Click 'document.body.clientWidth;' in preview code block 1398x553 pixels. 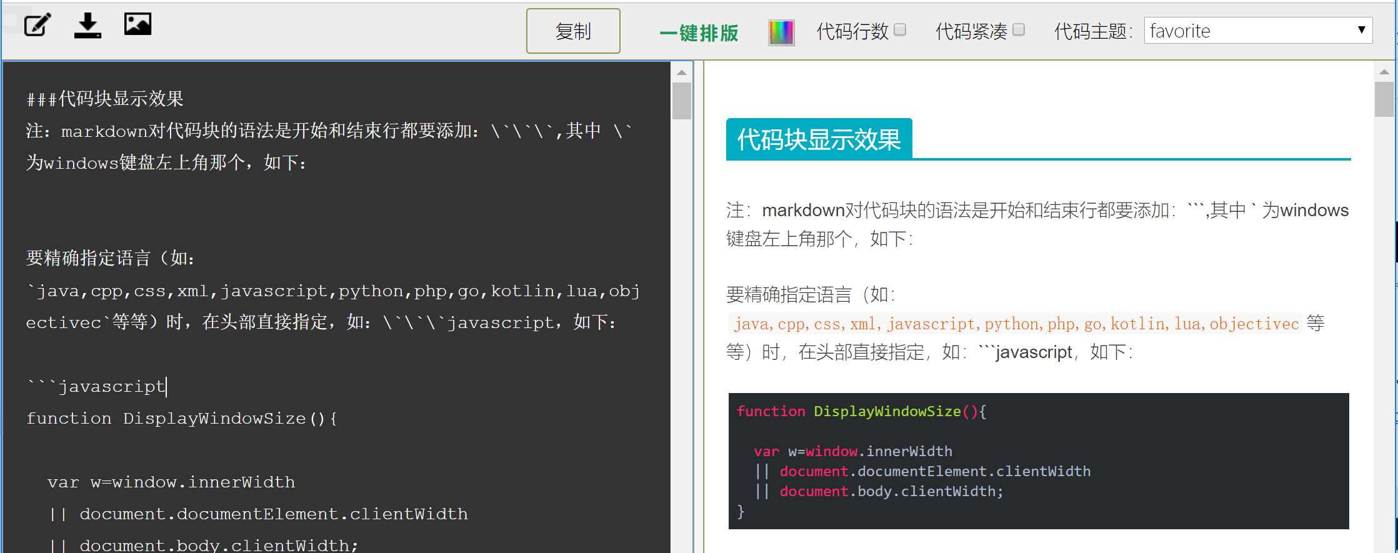click(891, 491)
